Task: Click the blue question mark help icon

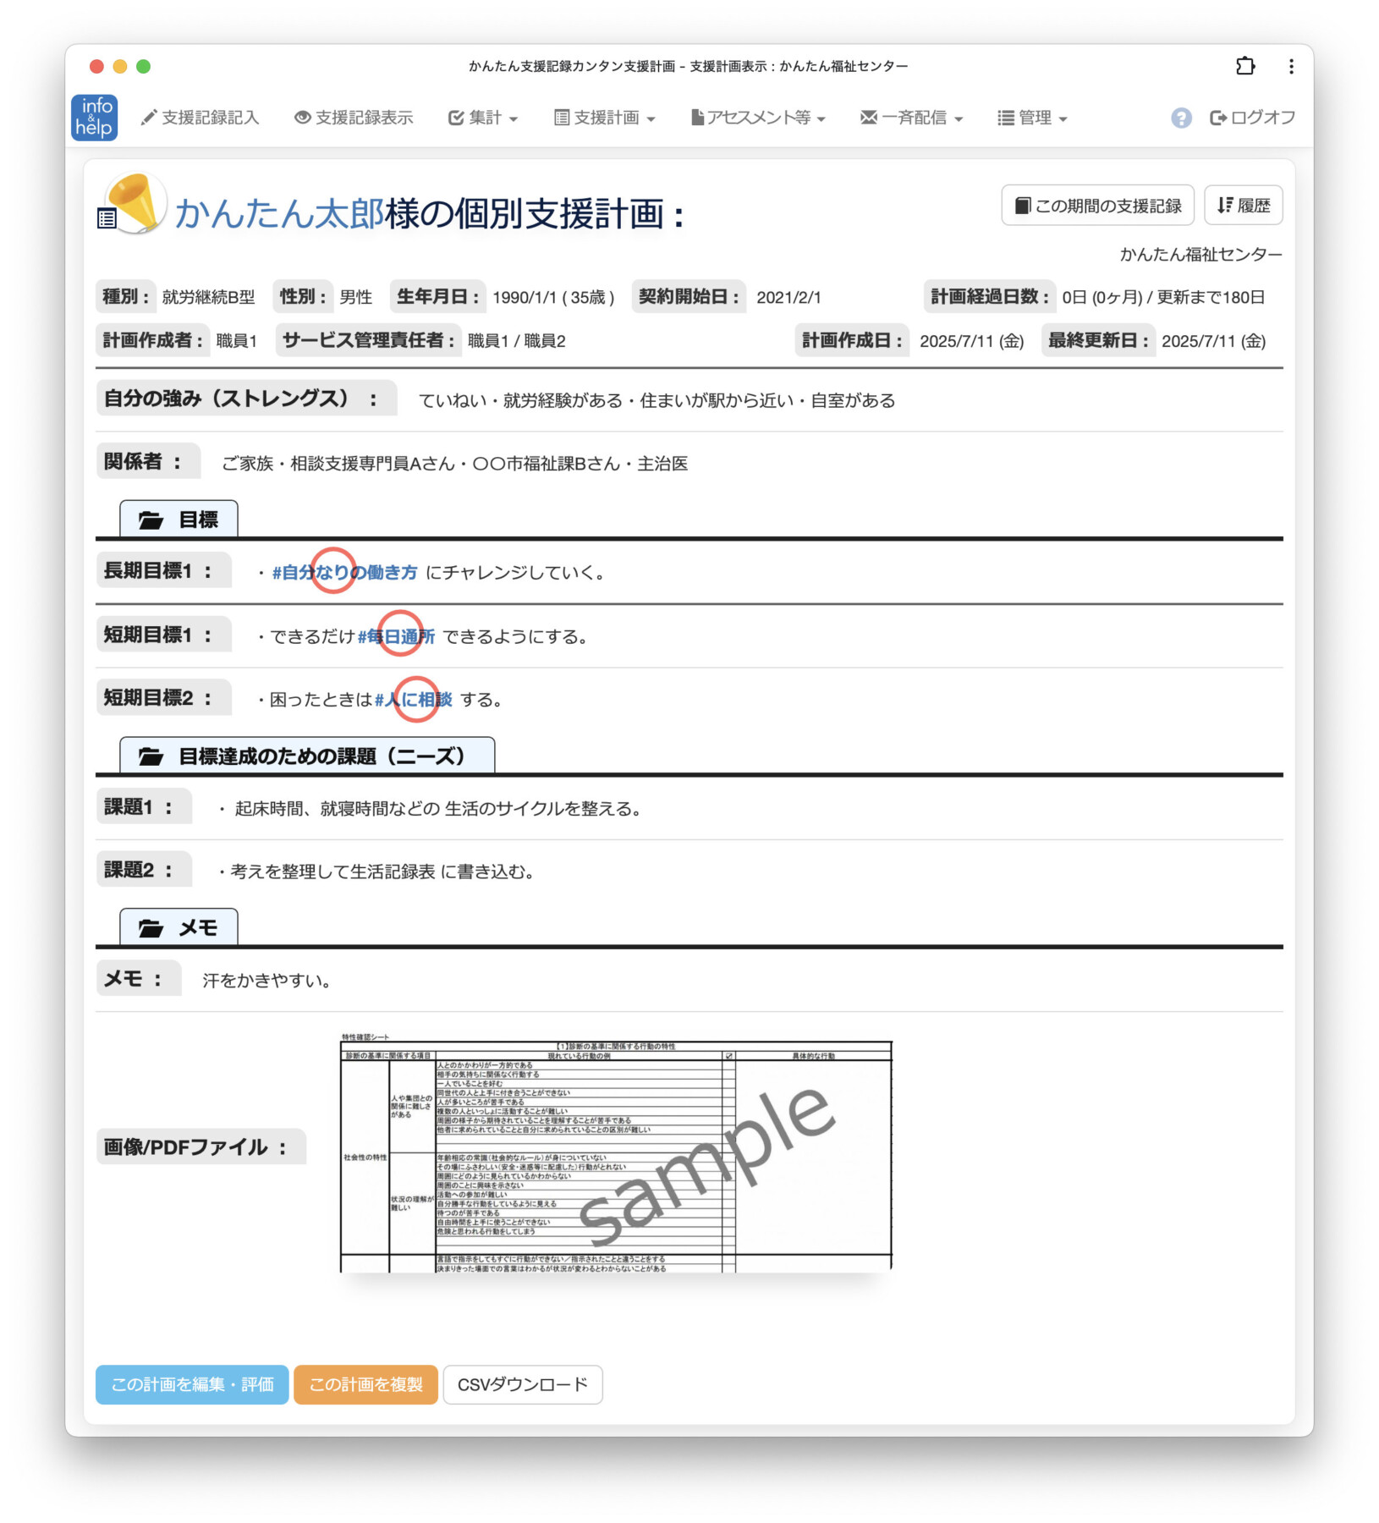Action: pyautogui.click(x=1181, y=118)
